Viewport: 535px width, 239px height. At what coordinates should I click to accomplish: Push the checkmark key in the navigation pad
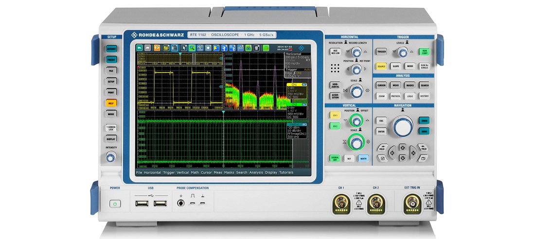coord(382,158)
